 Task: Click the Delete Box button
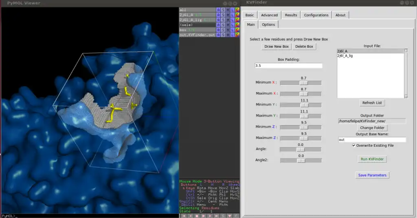(x=304, y=46)
